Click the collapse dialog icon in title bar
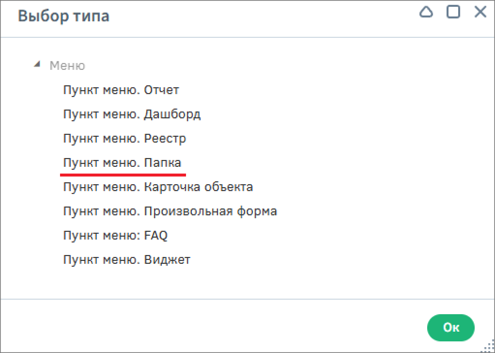Viewport: 495px width, 353px height. click(426, 12)
